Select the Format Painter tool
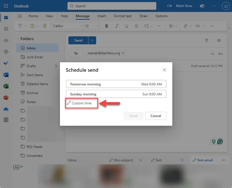The image size is (232, 188). [x=45, y=26]
